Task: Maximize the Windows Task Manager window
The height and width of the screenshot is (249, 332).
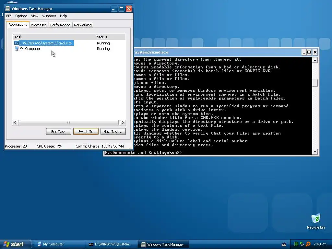Action: (121, 9)
